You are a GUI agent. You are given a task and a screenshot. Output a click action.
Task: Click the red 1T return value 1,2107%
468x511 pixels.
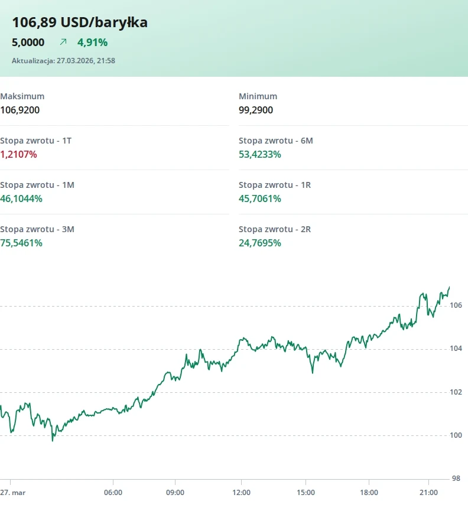point(19,154)
